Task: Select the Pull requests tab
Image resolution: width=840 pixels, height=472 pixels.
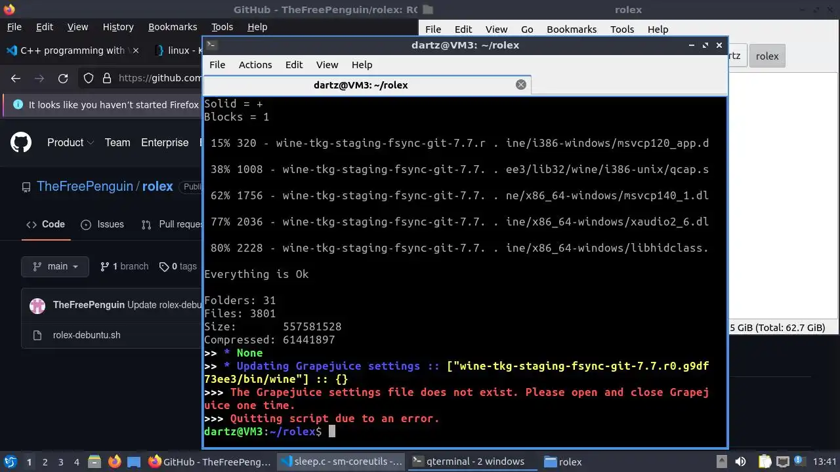Action: pos(172,224)
